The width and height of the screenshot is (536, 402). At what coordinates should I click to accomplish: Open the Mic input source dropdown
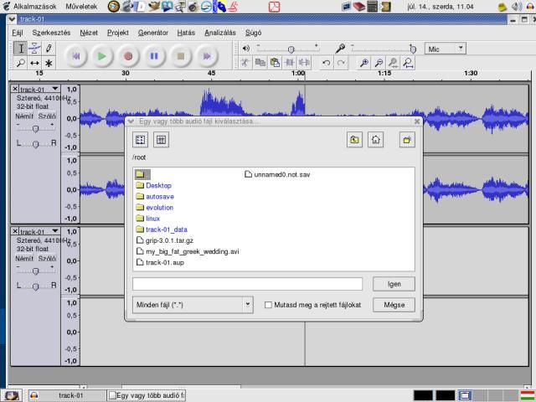tap(446, 49)
